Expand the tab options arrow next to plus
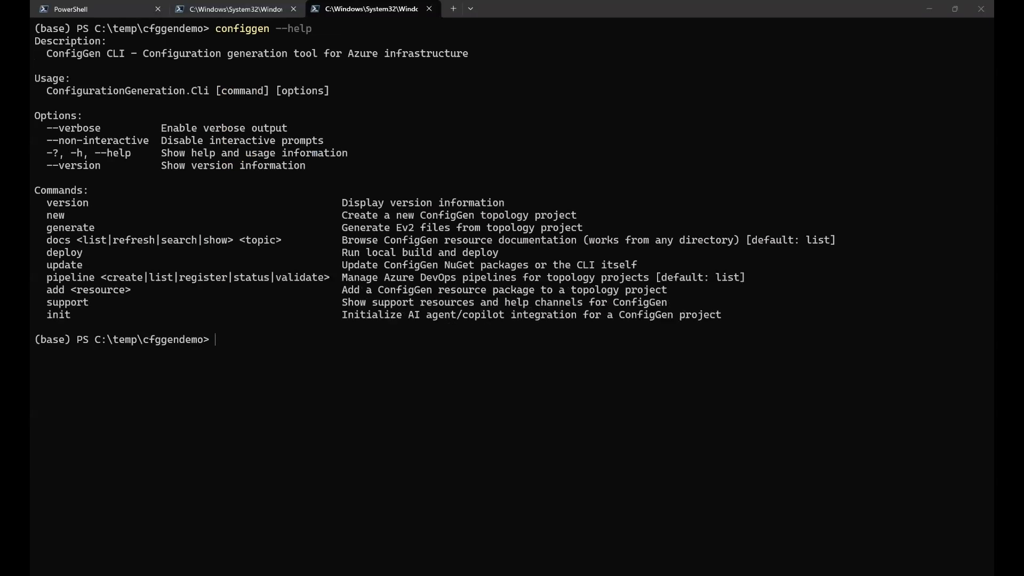This screenshot has width=1024, height=576. pyautogui.click(x=471, y=9)
